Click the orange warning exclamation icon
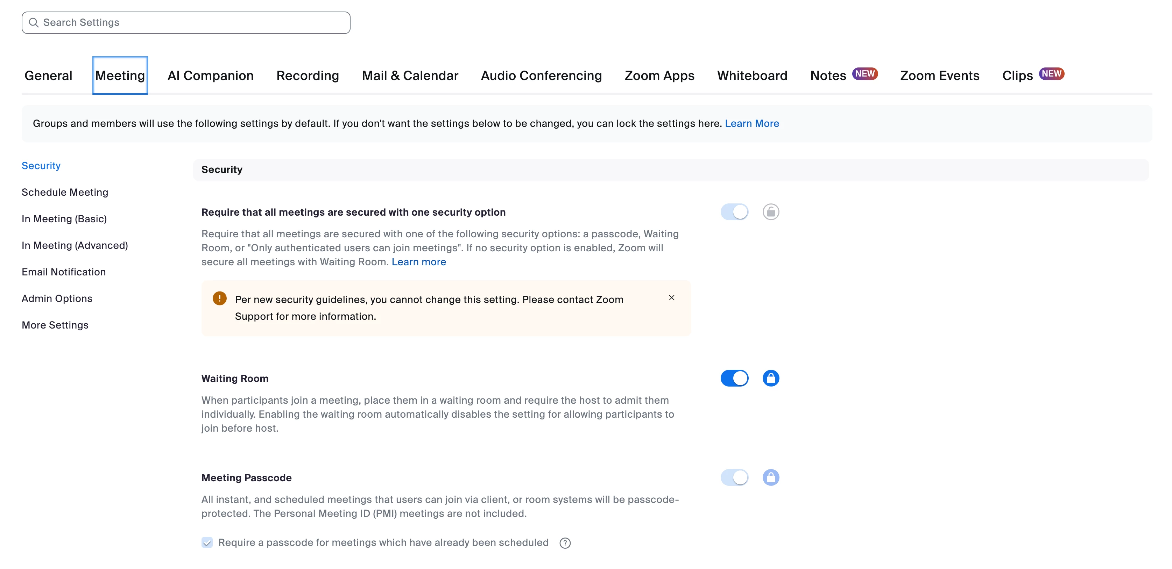The image size is (1172, 569). (x=219, y=298)
